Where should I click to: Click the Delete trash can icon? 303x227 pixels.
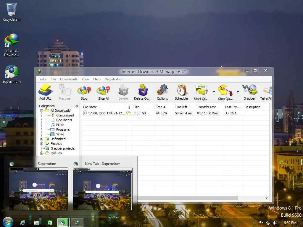(x=123, y=92)
